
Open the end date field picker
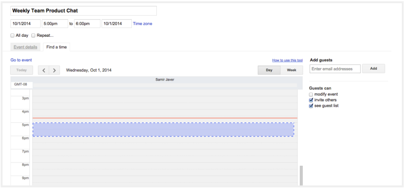tap(116, 24)
